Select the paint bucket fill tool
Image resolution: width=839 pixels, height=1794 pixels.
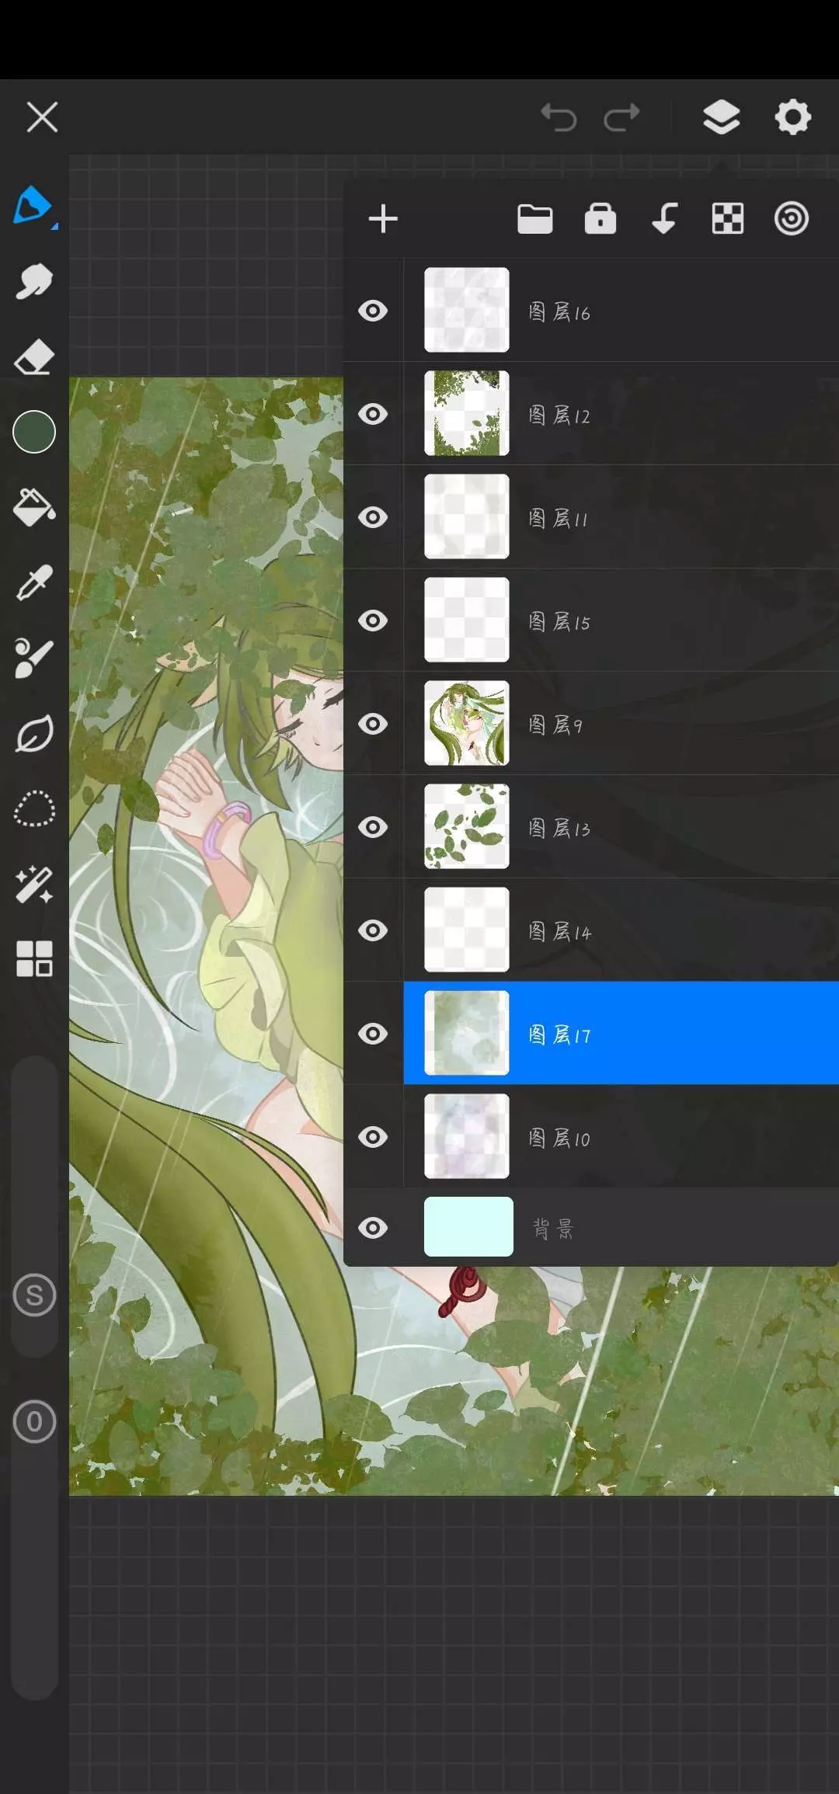click(x=34, y=507)
